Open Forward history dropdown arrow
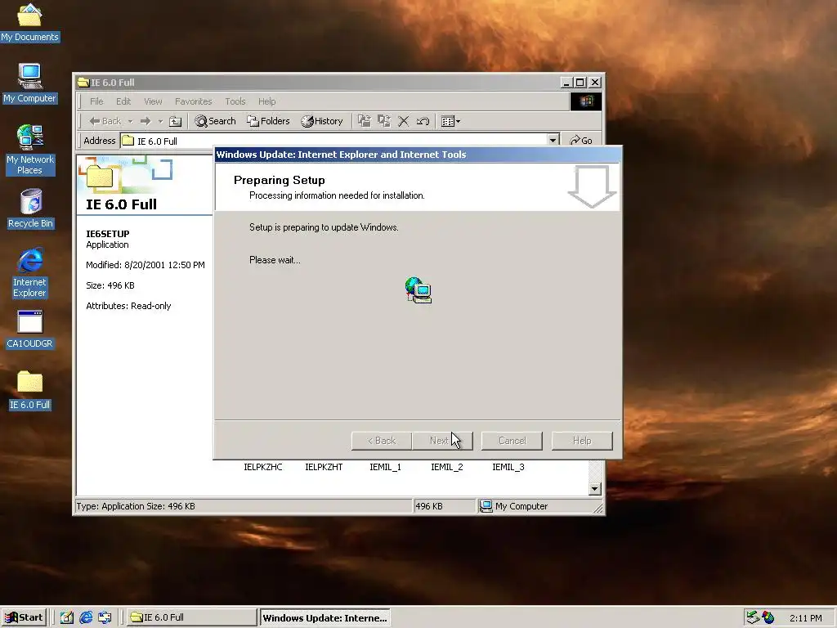The height and width of the screenshot is (628, 837). [160, 122]
